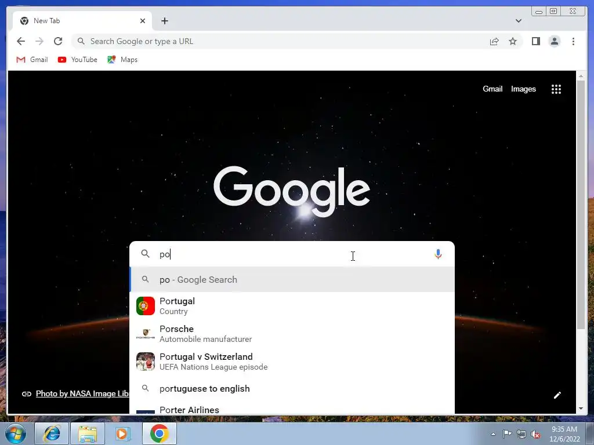Click the search magnifier icon in search box
Viewport: 594px width, 445px height.
[x=145, y=254]
